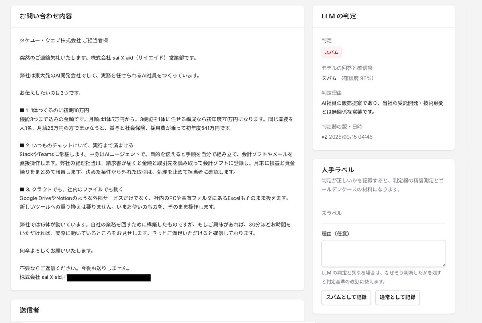Screen dimensions: 482x323
Task: Click the line お伝えしたいのは3つです。
Action: (51, 93)
